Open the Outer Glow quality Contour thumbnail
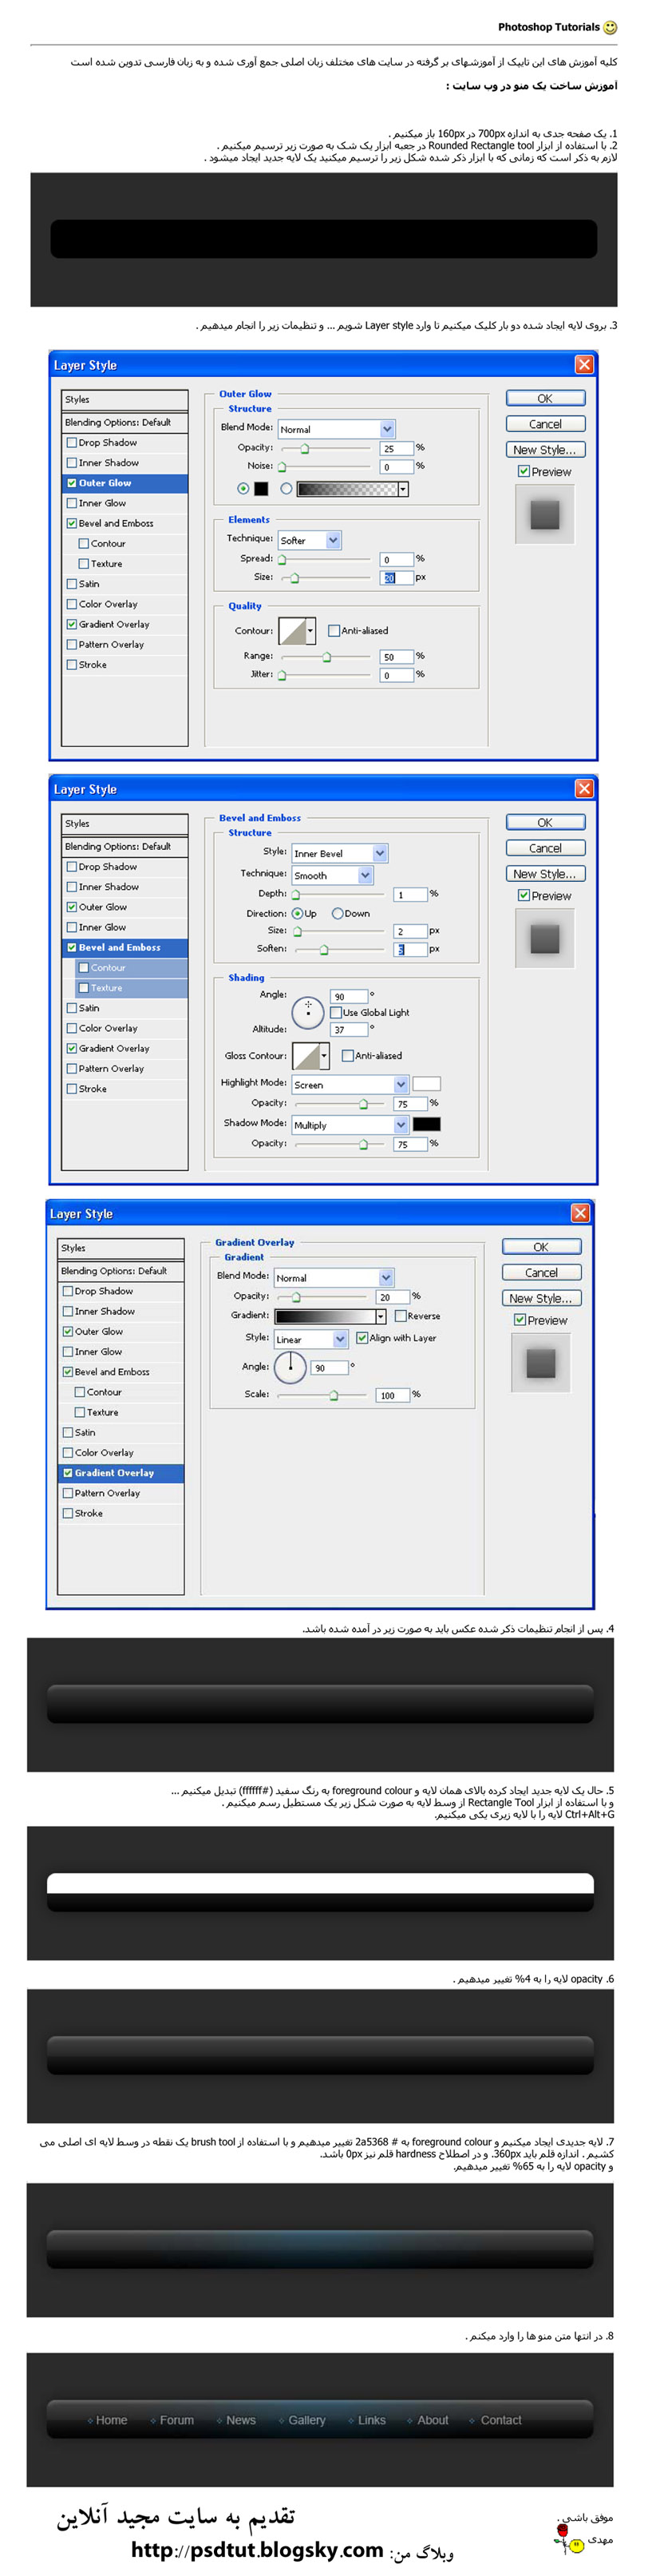This screenshot has width=656, height=2576. pos(293,631)
